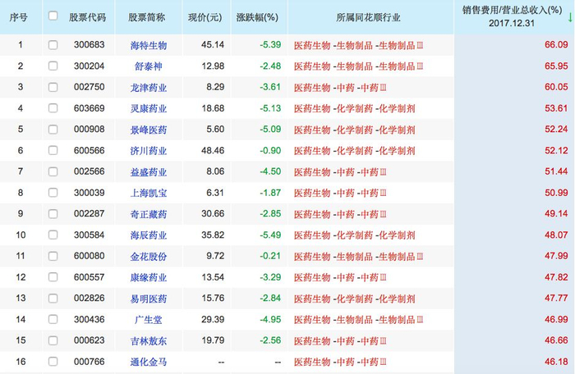Open the 景峰医药 stock link
This screenshot has width=575, height=374.
point(149,130)
